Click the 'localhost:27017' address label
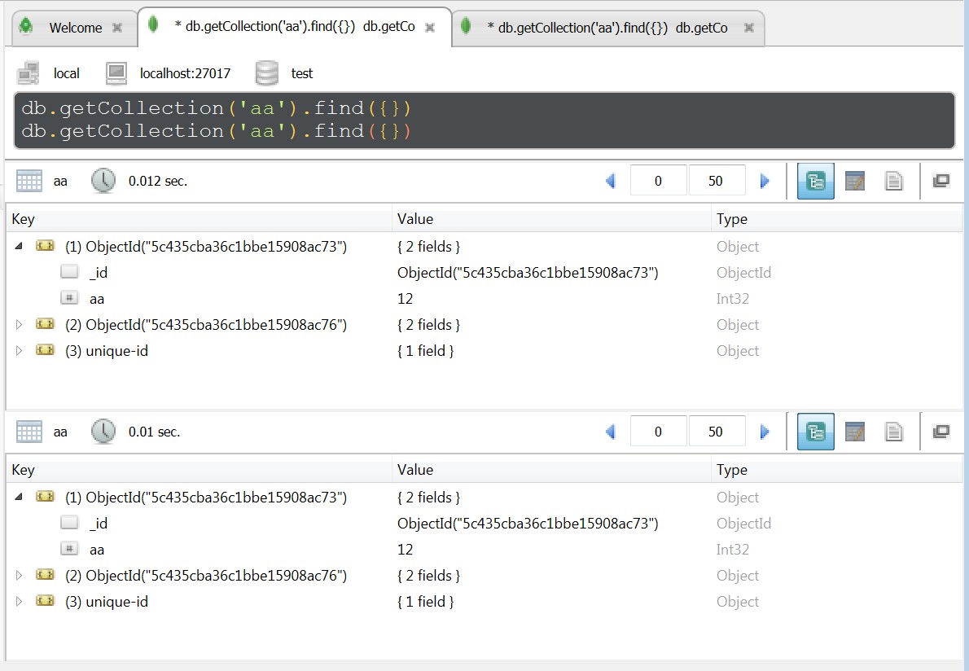969x671 pixels. click(185, 73)
